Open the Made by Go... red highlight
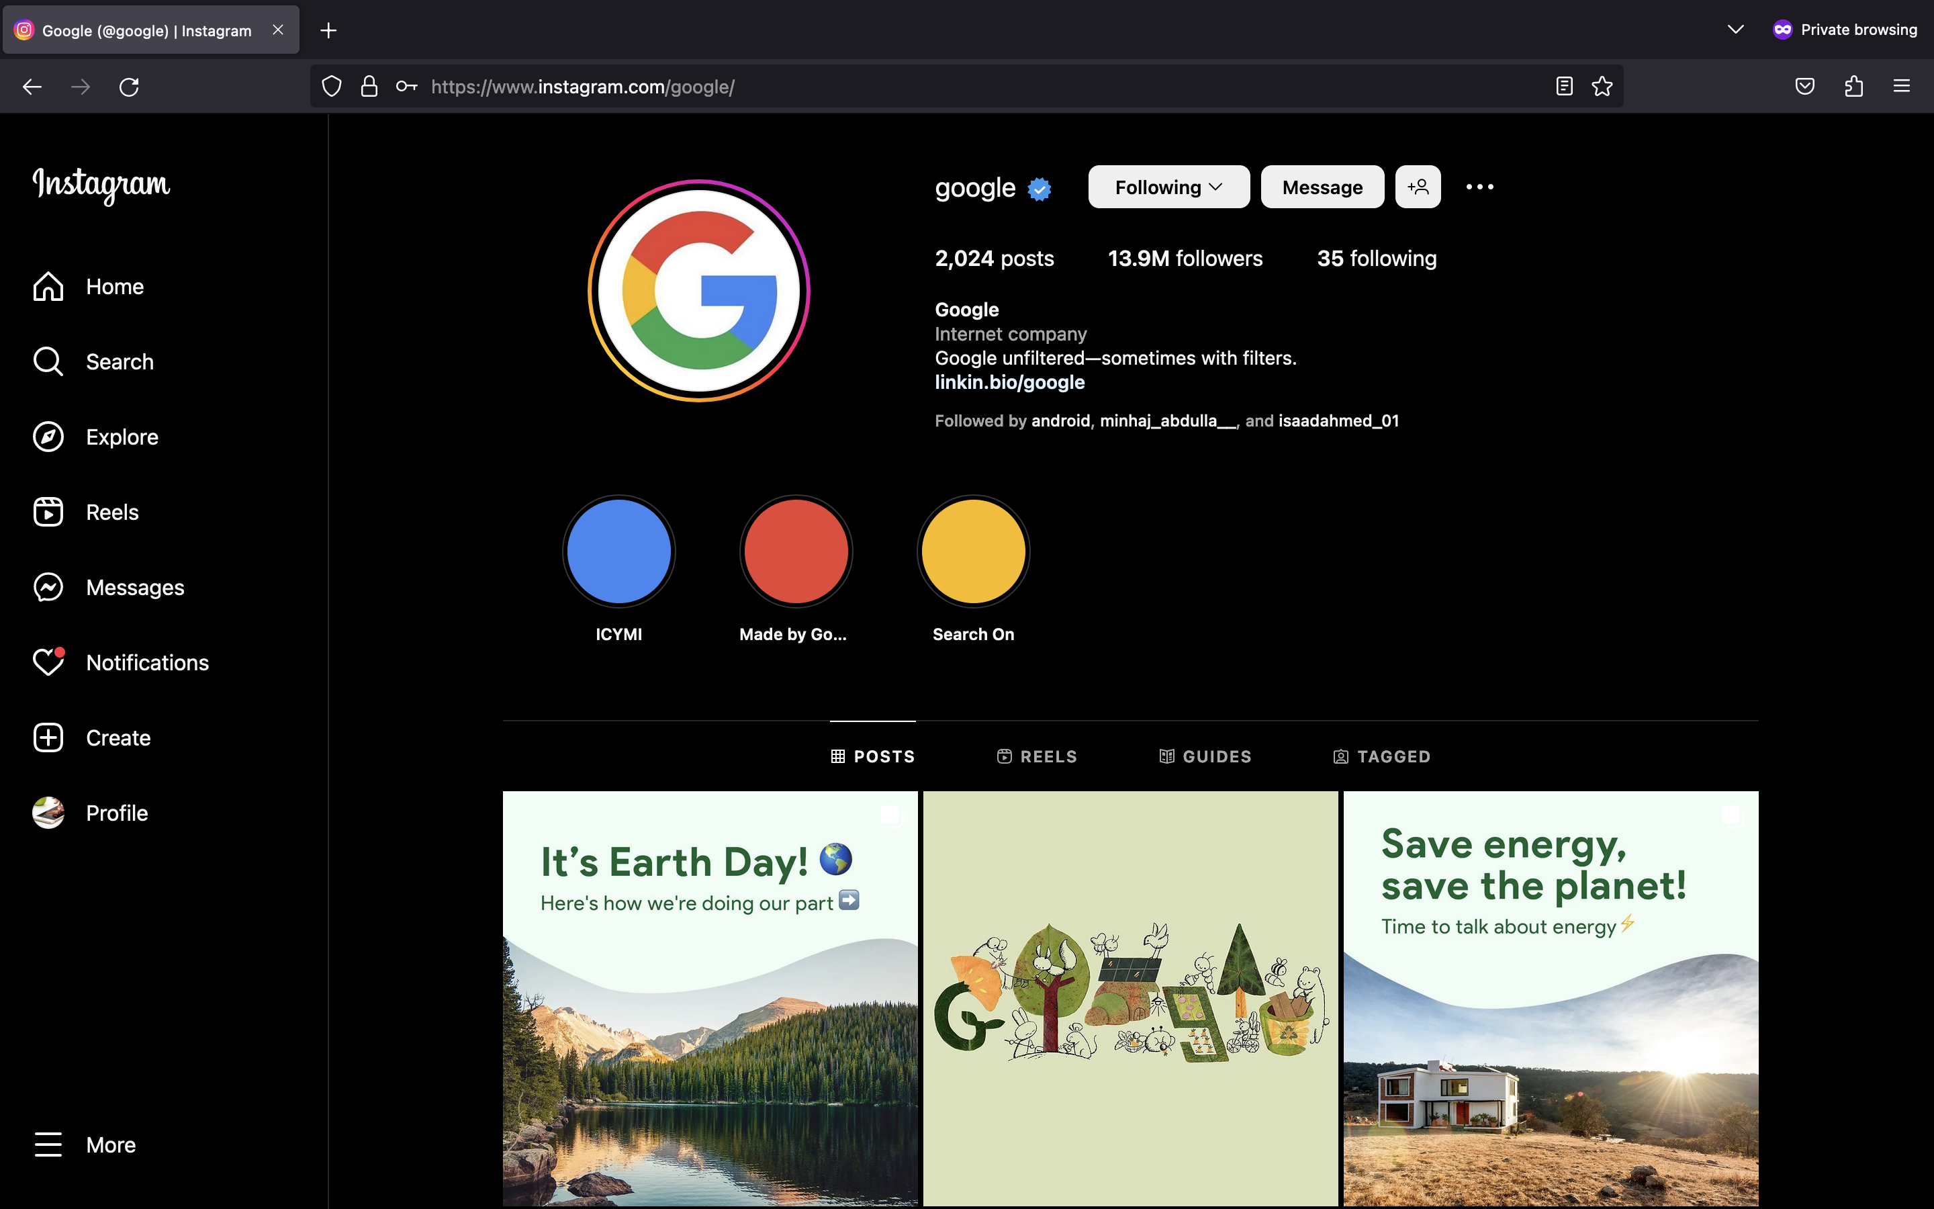The image size is (1934, 1209). click(x=796, y=551)
